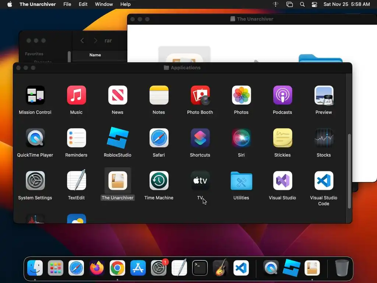Open TextEdit from the Dock
The image size is (377, 283).
tap(179, 268)
